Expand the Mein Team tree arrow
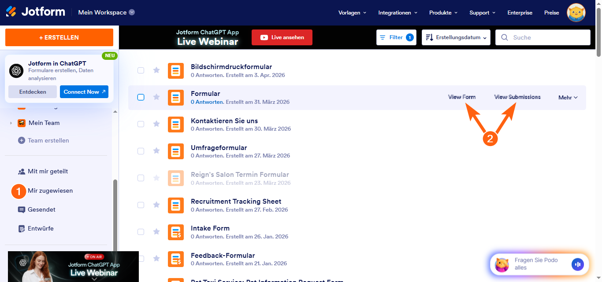 coord(11,123)
